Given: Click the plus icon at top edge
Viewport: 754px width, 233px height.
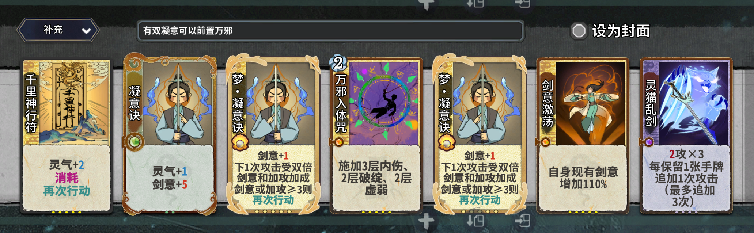Looking at the screenshot, I should click(426, 4).
